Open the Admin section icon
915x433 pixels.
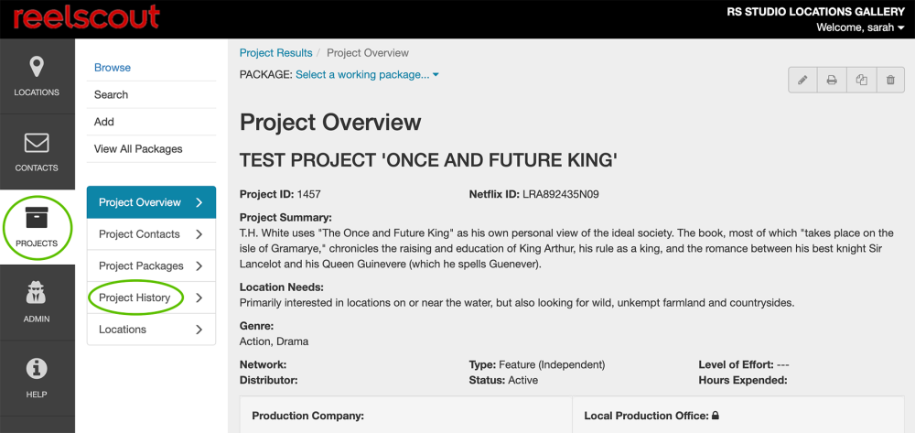pyautogui.click(x=37, y=302)
